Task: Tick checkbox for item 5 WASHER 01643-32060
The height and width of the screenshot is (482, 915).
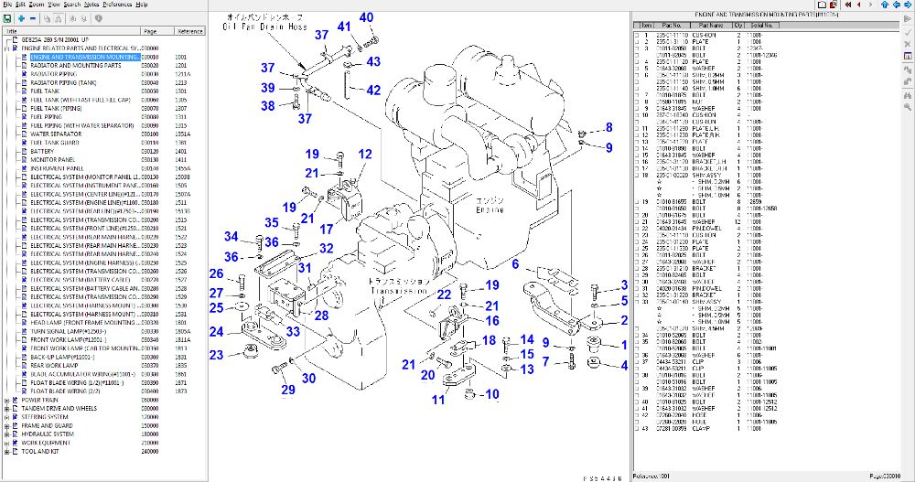Action: point(637,69)
